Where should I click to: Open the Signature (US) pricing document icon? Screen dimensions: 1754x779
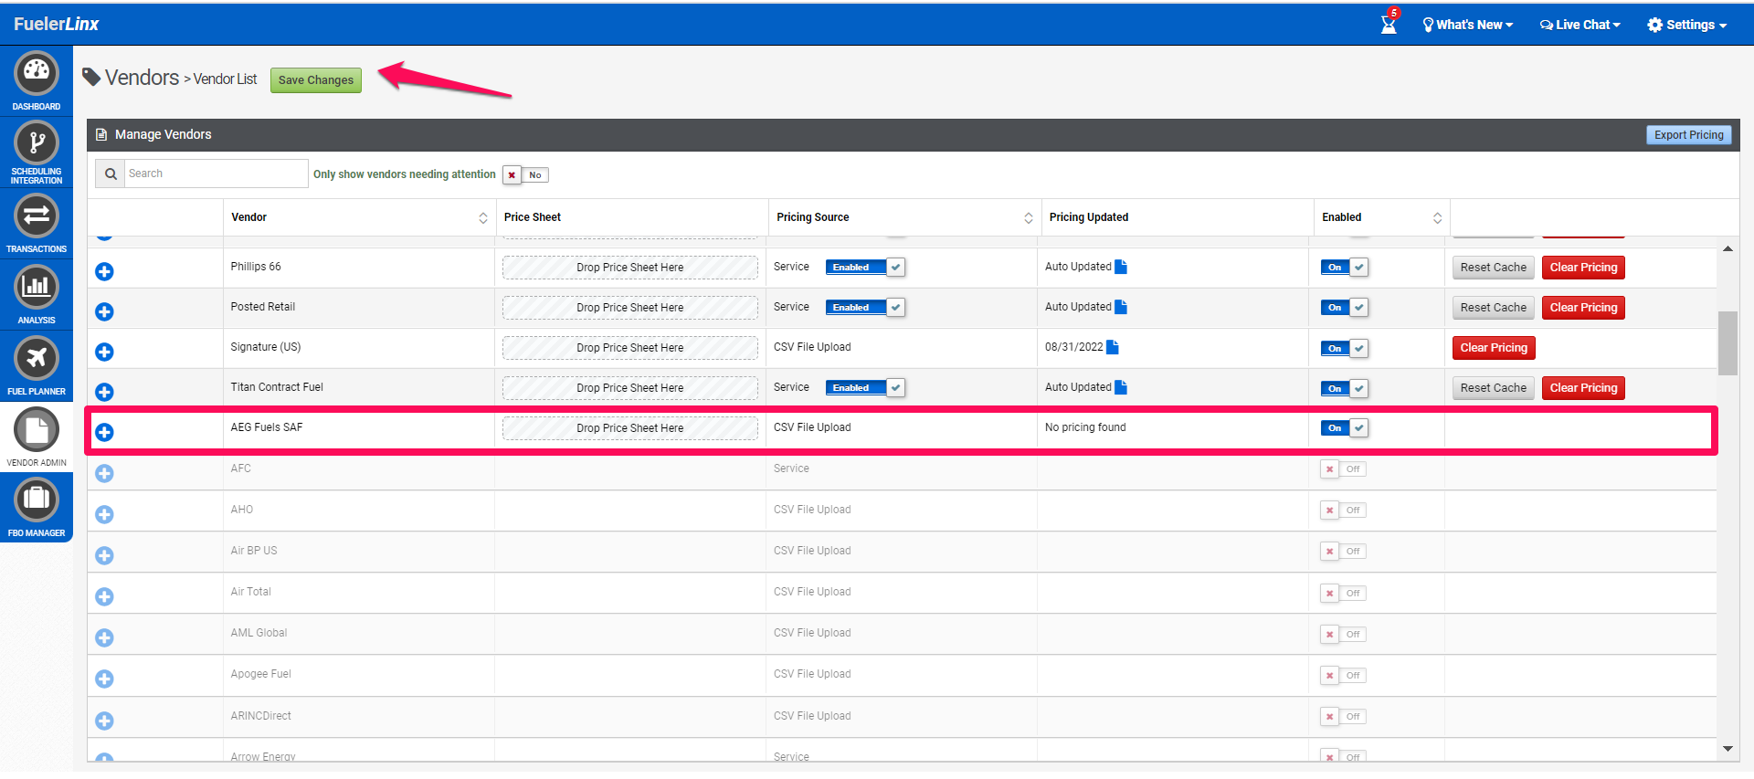coord(1113,347)
